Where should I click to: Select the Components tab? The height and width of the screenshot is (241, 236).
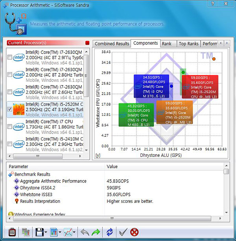(146, 43)
